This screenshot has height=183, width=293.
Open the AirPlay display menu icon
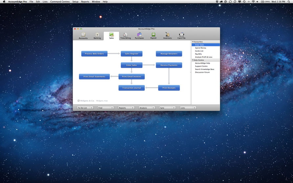(x=239, y=2)
